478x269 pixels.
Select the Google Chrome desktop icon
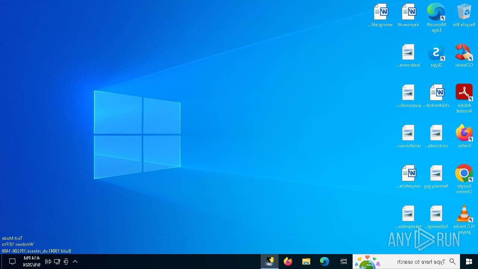[464, 179]
